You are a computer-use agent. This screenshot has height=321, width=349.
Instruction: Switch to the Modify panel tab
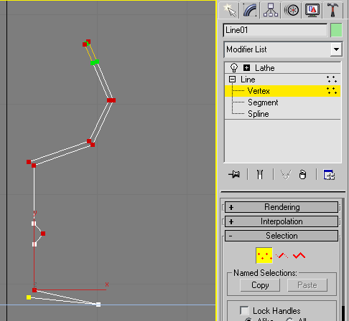click(250, 10)
